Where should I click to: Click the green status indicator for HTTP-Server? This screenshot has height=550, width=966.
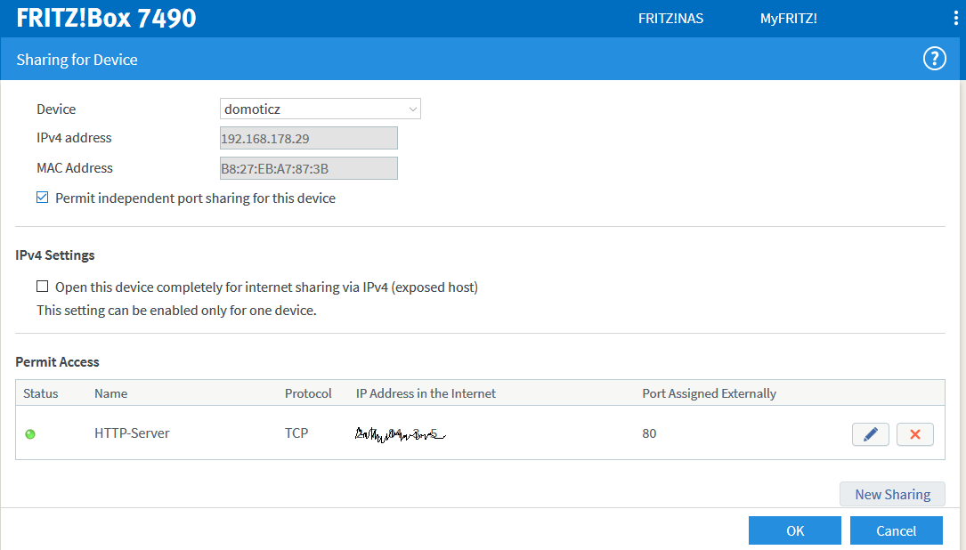(30, 434)
